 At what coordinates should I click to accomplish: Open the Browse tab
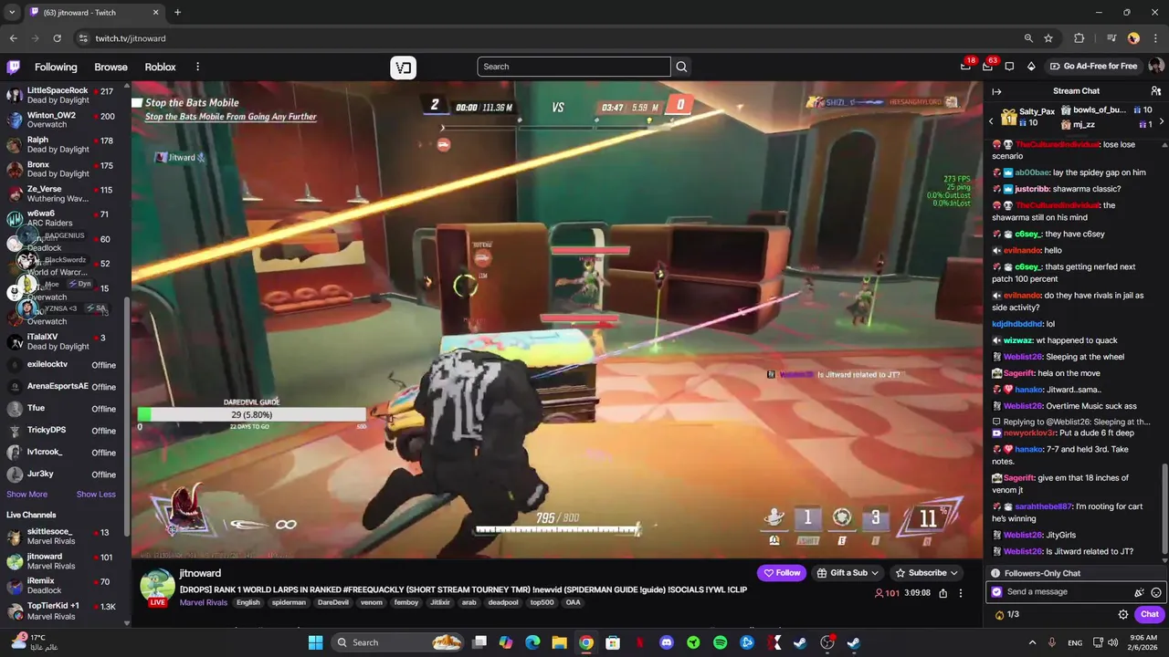pos(111,67)
